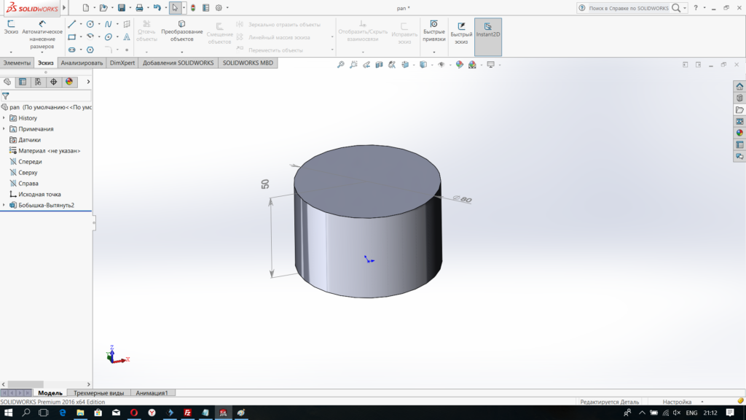The image size is (746, 420).
Task: Switch to Трехмерные виды bottom tab
Action: [x=98, y=393]
